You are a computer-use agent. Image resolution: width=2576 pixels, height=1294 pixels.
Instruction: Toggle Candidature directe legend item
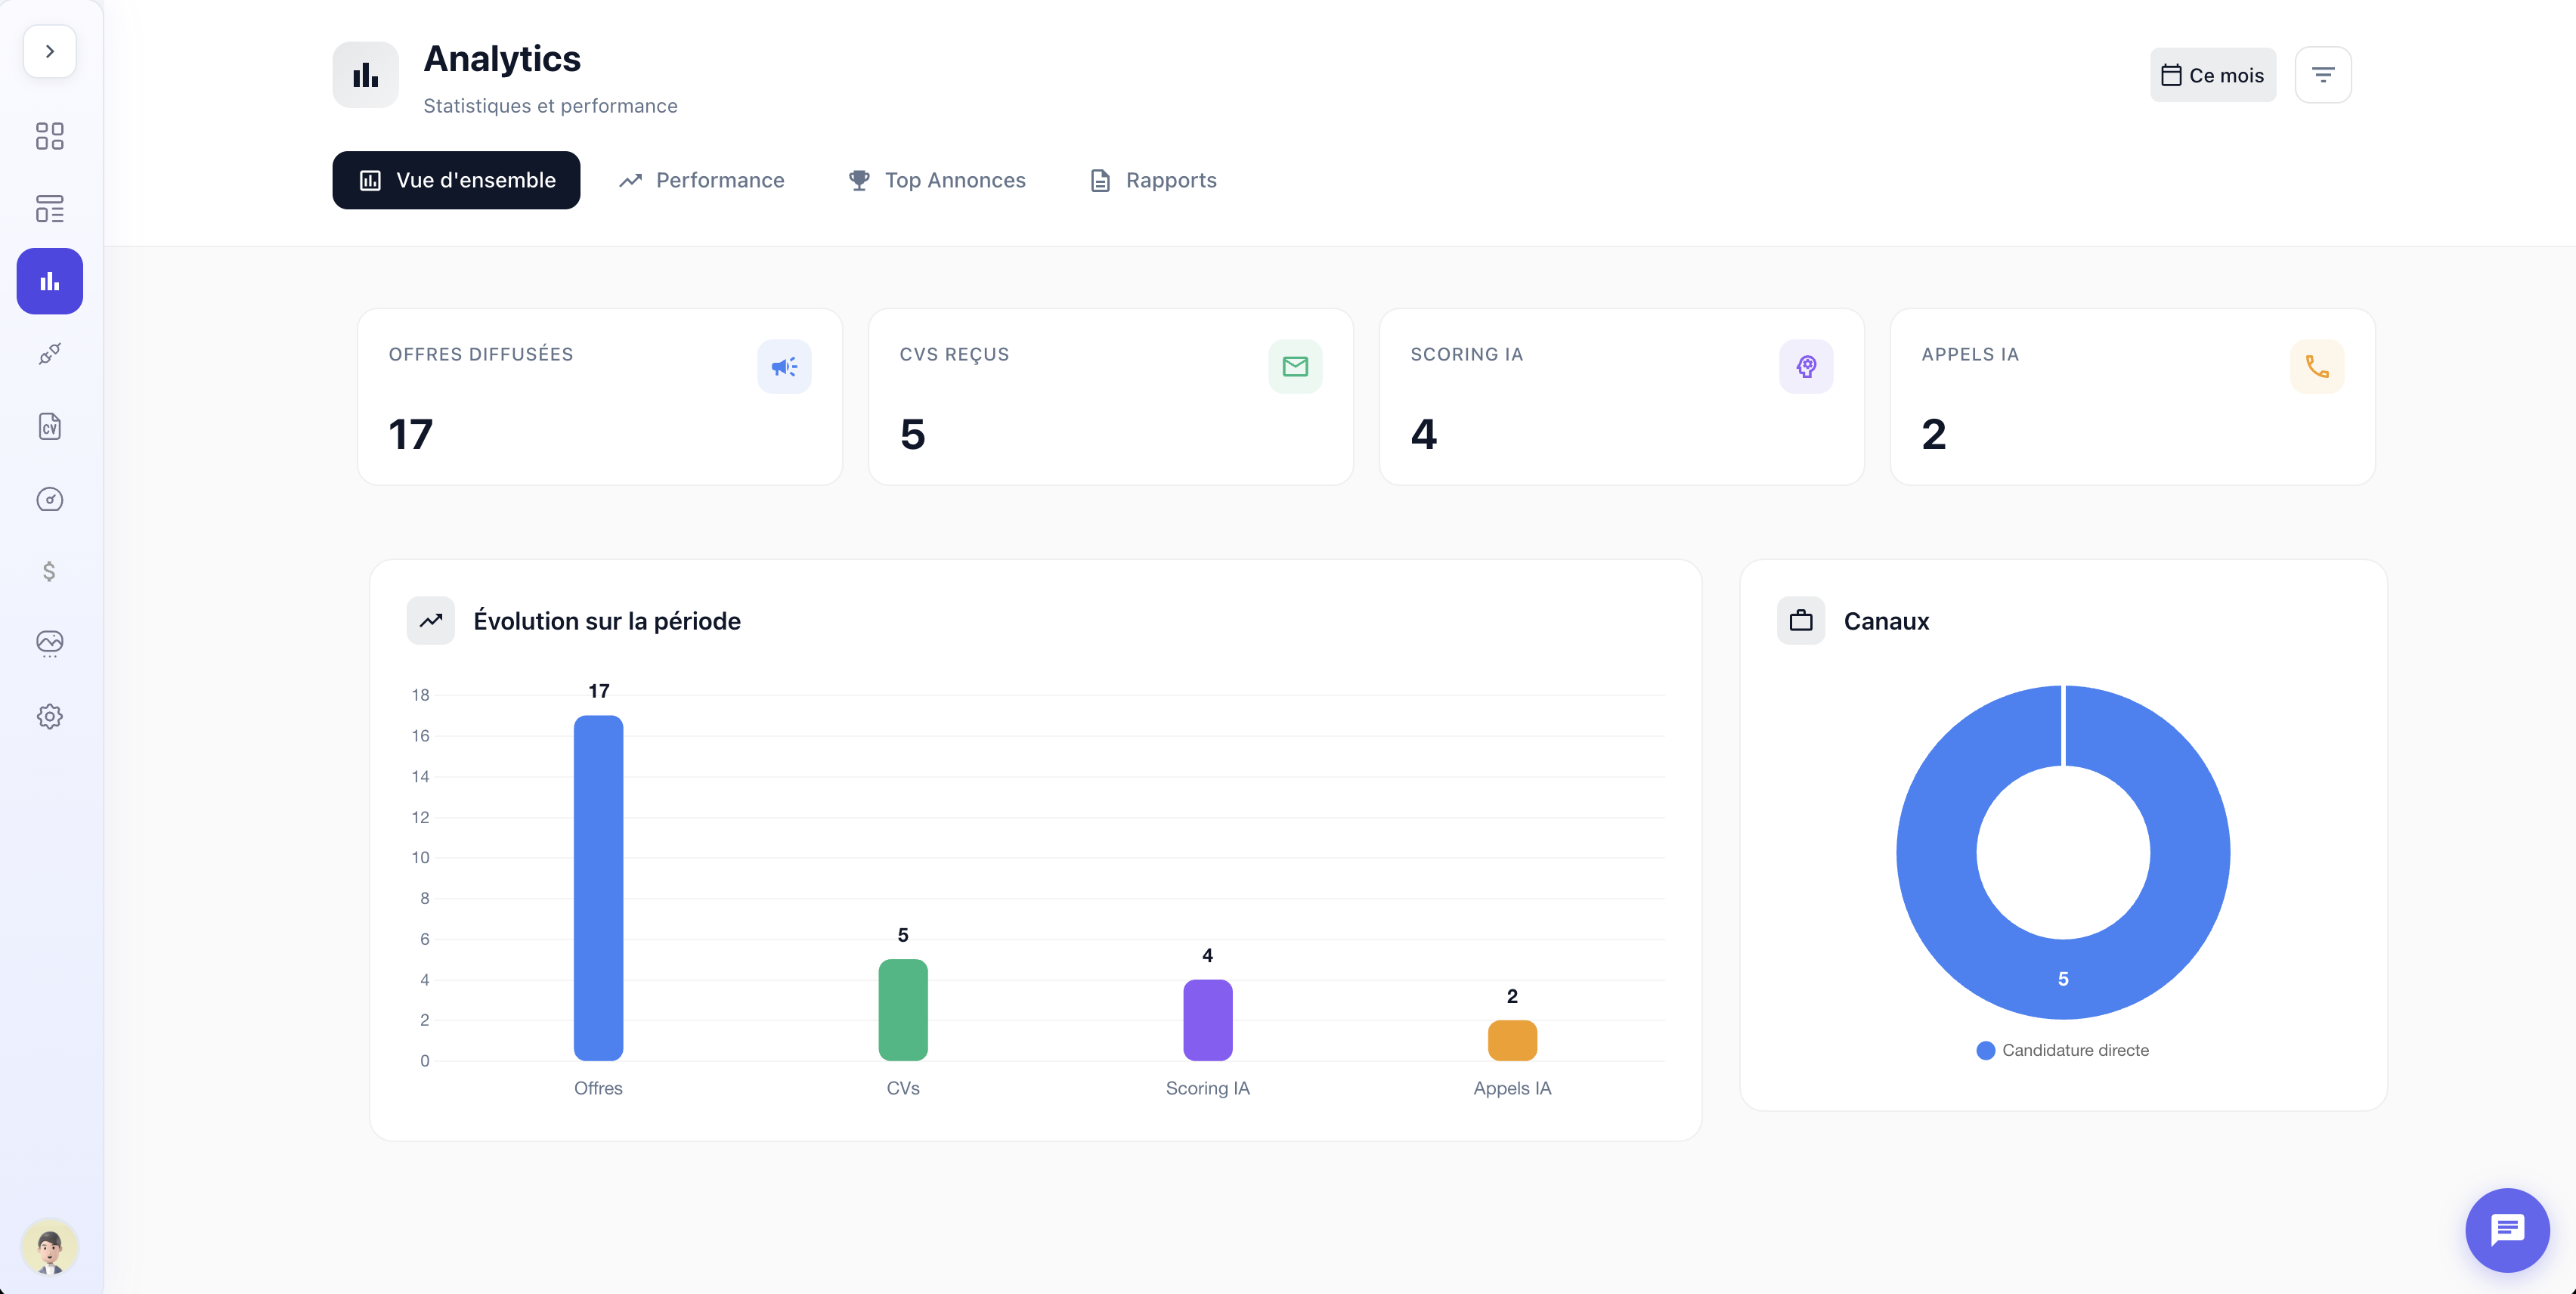coord(2062,1050)
